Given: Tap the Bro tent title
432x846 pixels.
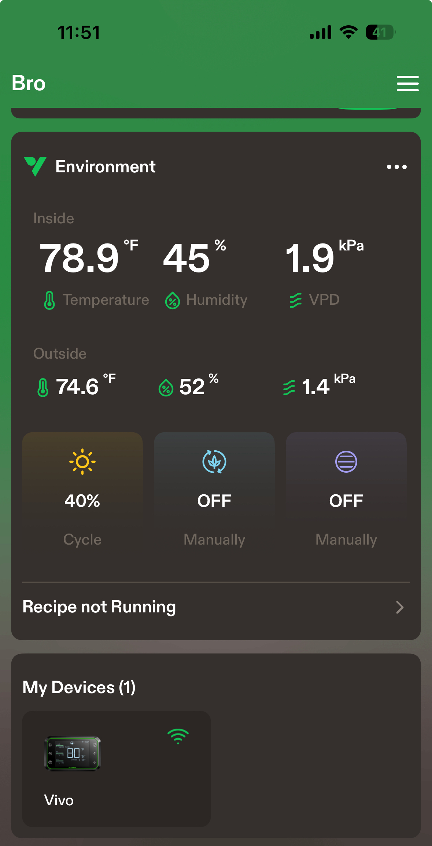Looking at the screenshot, I should 29,83.
